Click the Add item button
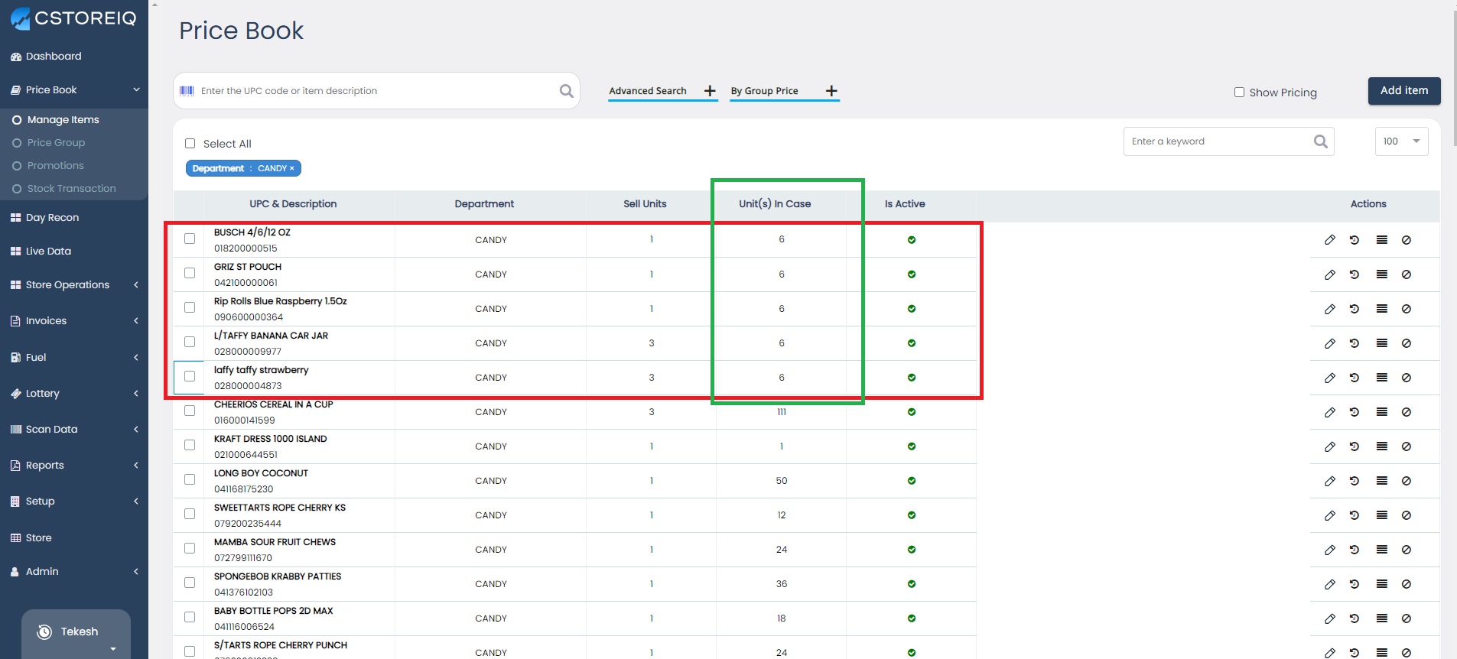The height and width of the screenshot is (659, 1457). pyautogui.click(x=1404, y=91)
